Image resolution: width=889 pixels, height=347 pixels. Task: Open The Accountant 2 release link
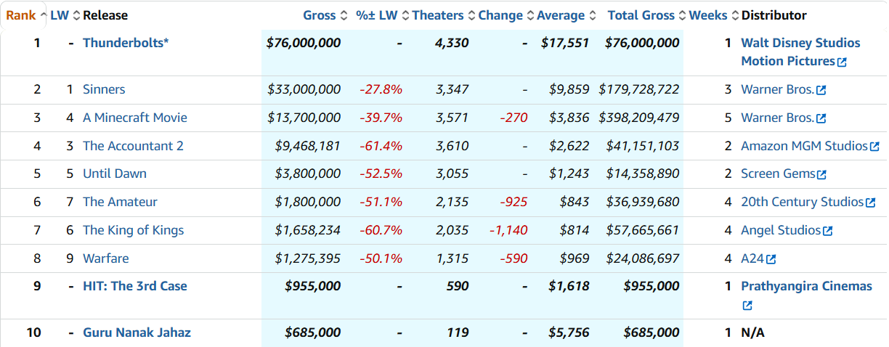coord(133,146)
